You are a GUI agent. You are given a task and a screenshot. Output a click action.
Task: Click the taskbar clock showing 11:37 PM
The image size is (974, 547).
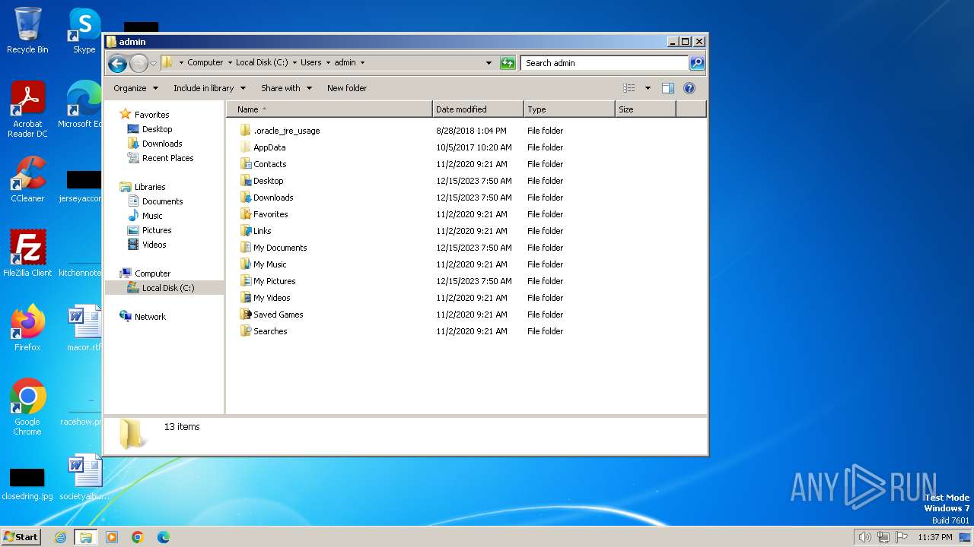pos(935,537)
